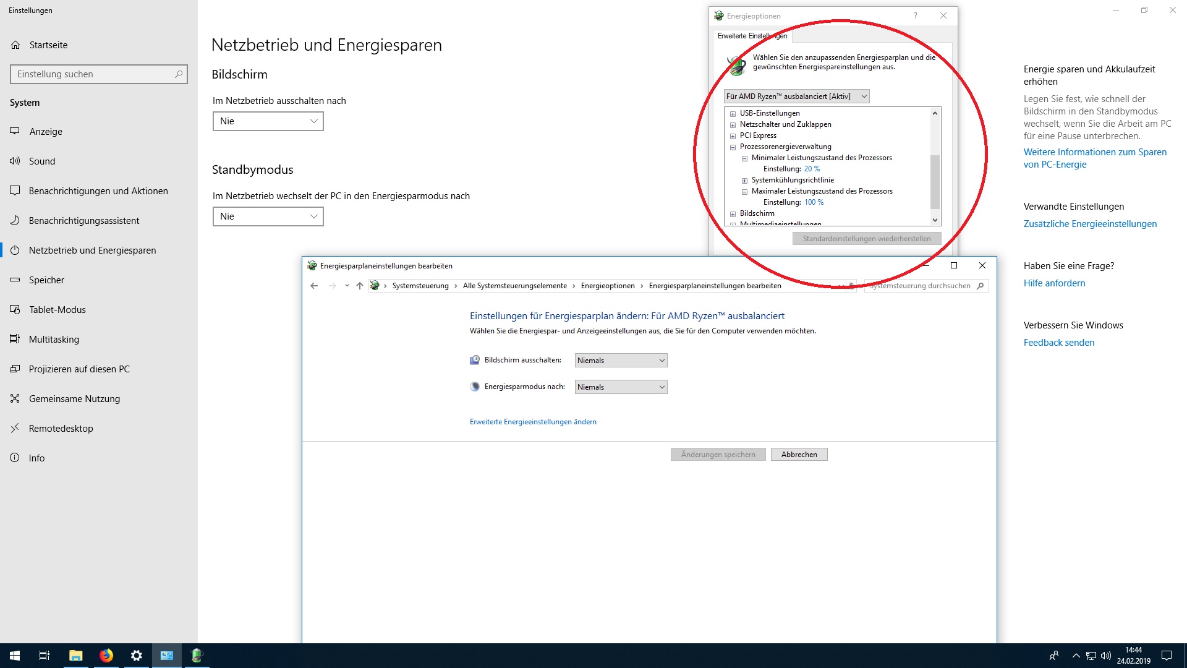Click the scroll down arrow in the settings tree

click(x=935, y=220)
